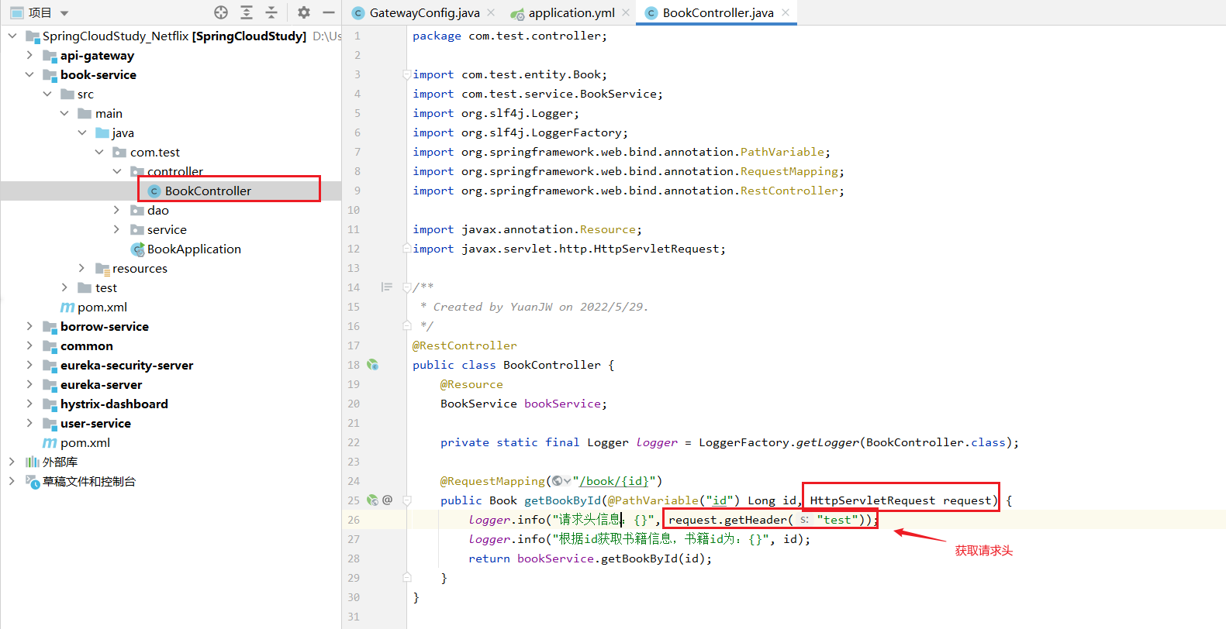
Task: Click the 草稿文件和控制台 scratches icon
Action: tap(32, 481)
